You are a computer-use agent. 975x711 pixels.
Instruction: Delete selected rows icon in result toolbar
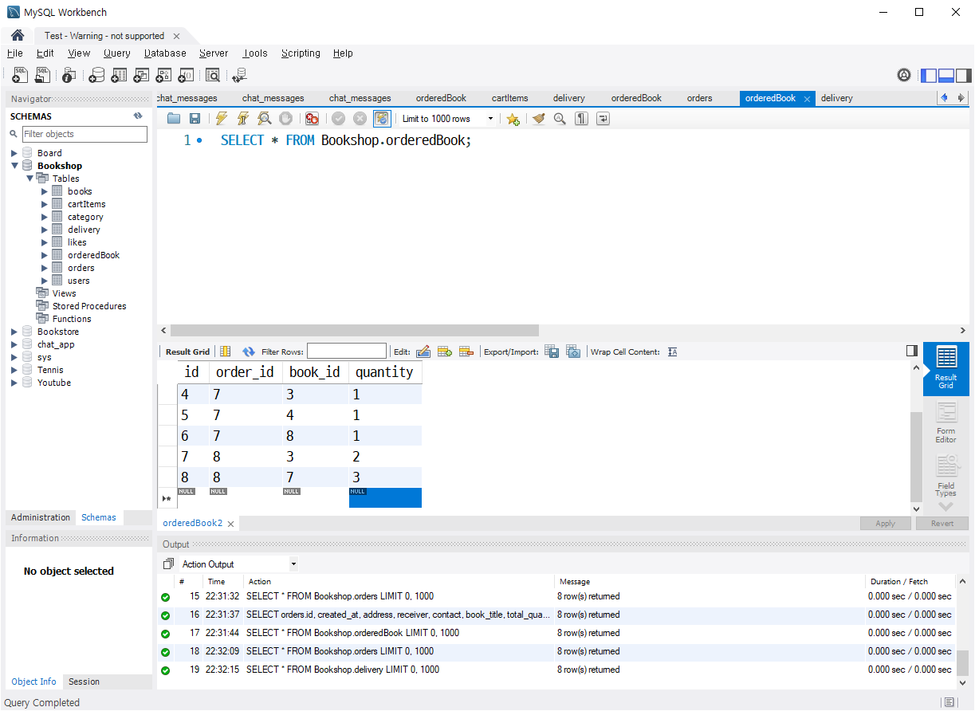(466, 352)
